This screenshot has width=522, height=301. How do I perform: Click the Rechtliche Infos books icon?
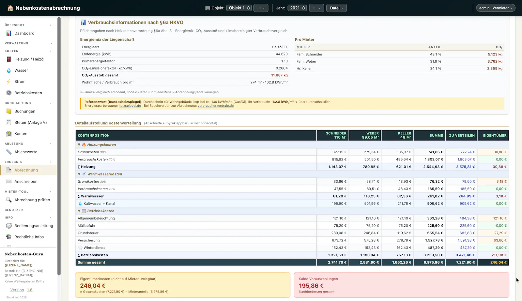(x=9, y=237)
